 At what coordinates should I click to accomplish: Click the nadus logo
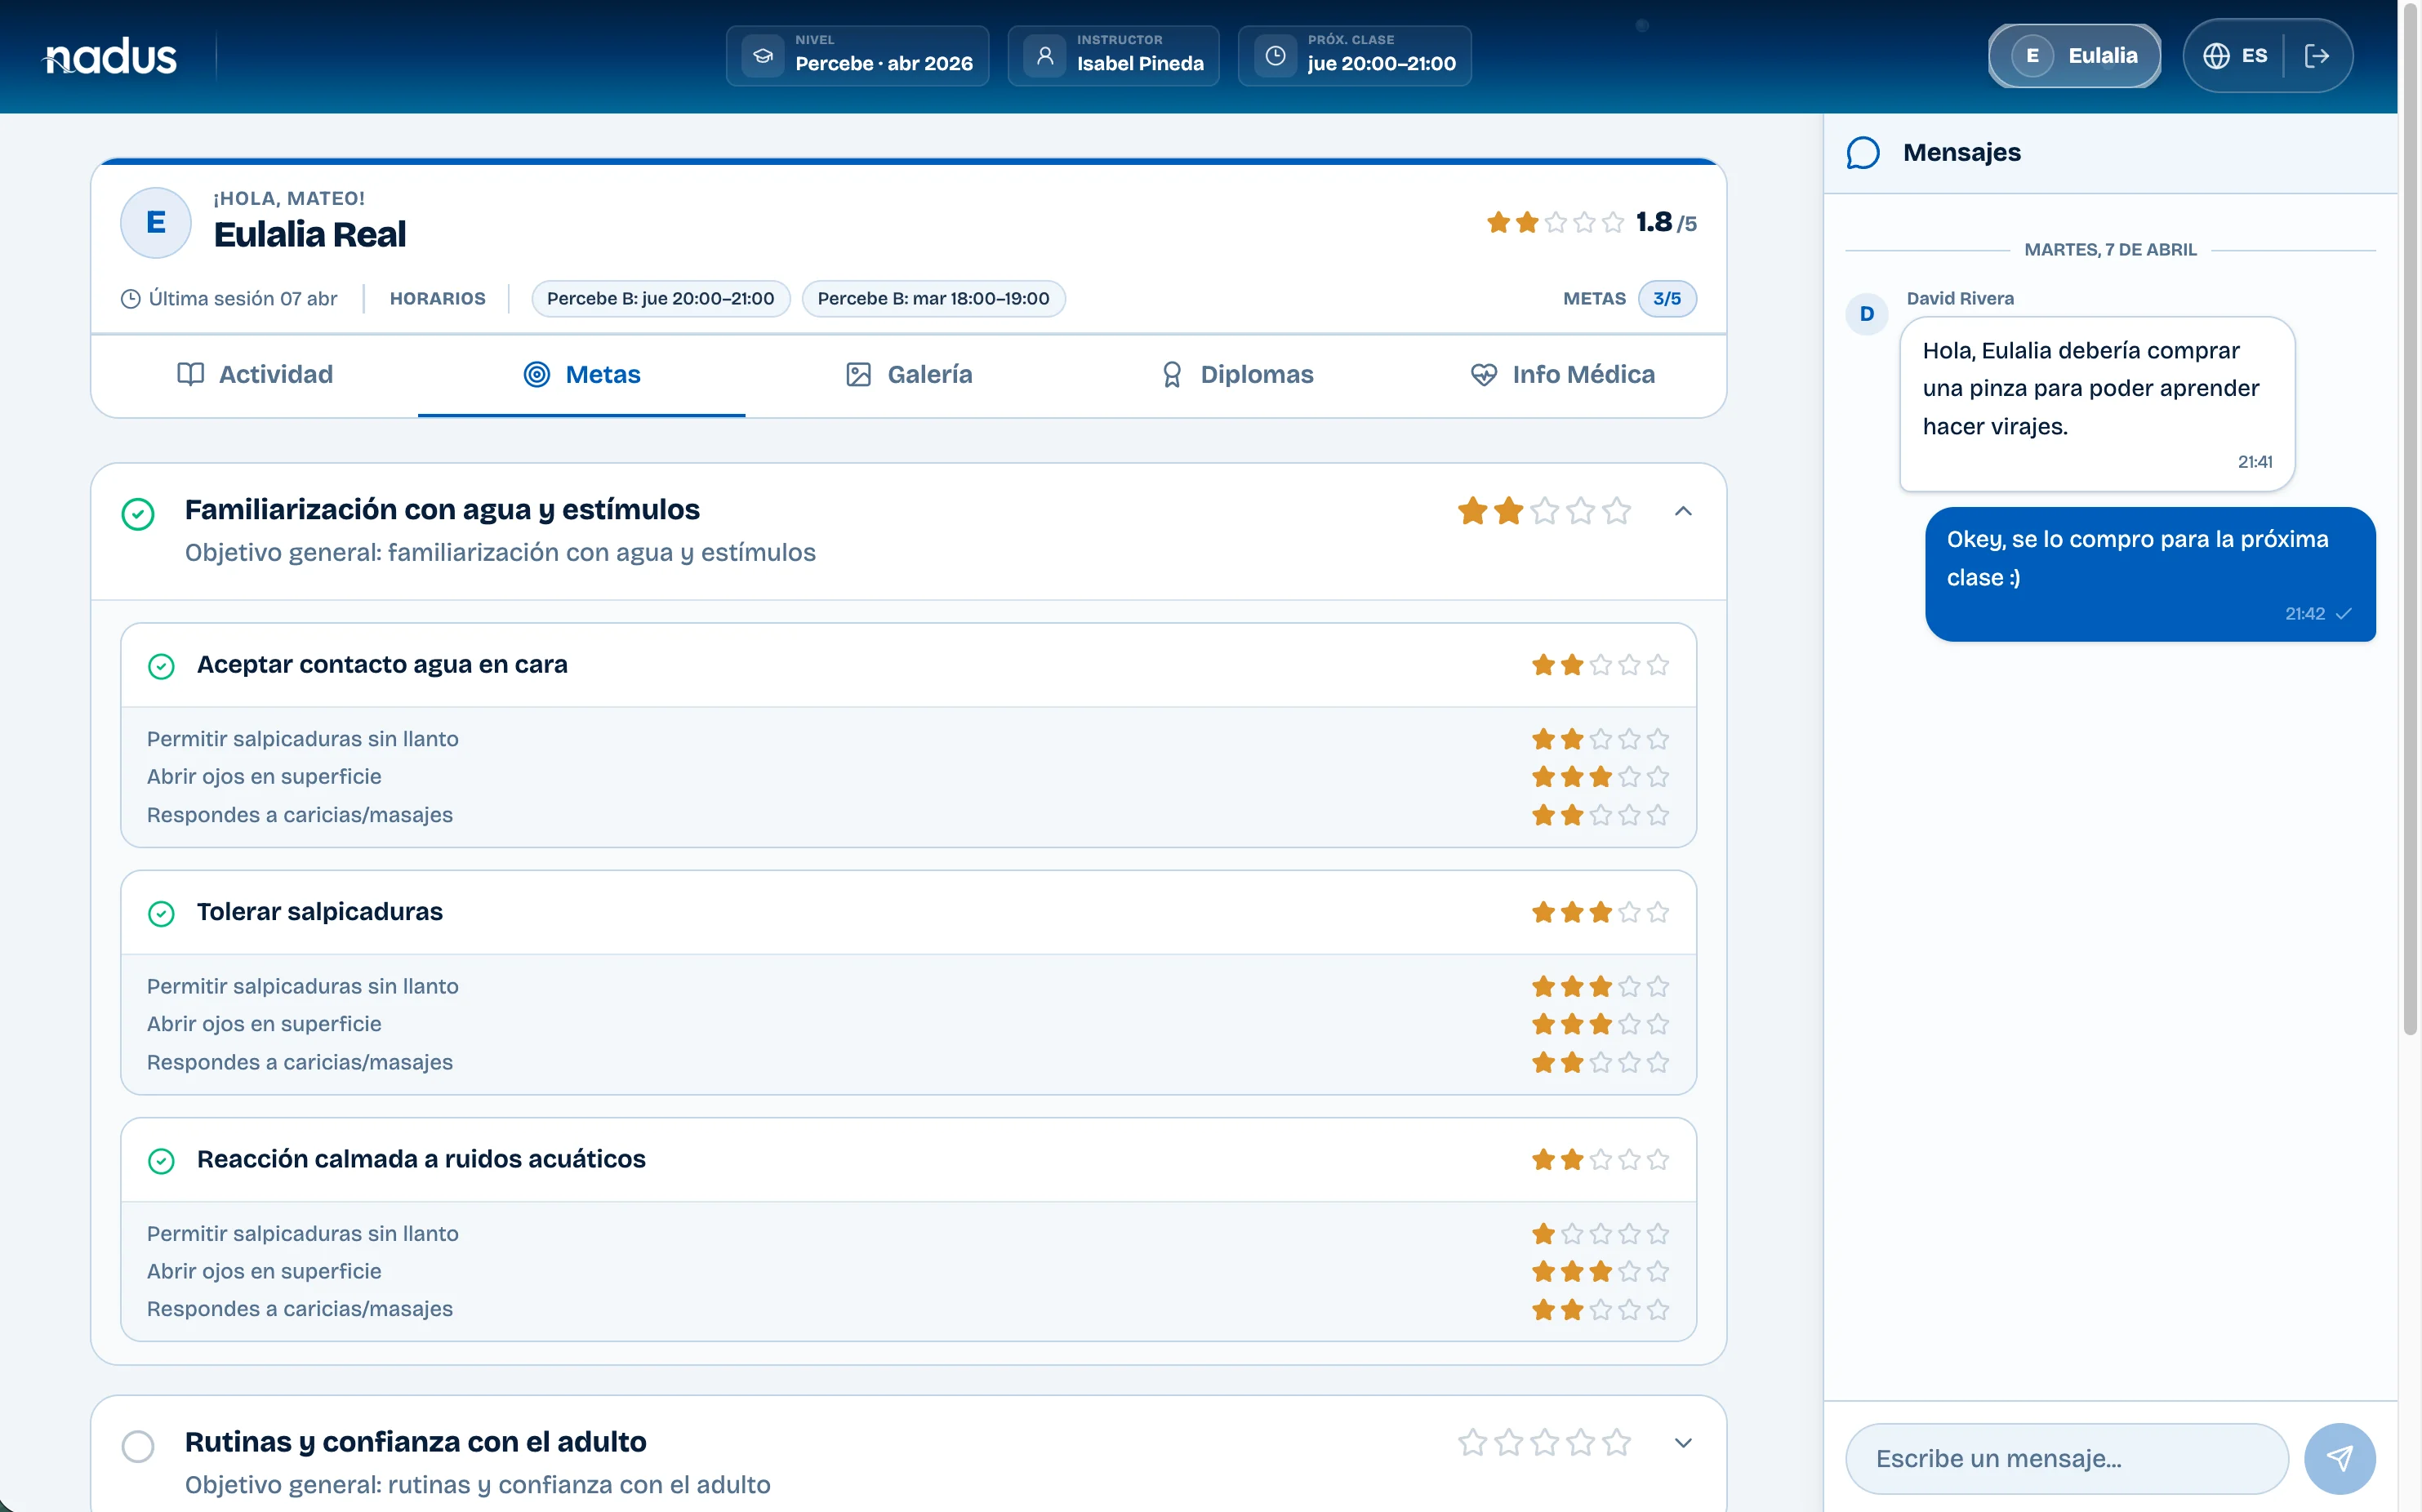point(110,57)
